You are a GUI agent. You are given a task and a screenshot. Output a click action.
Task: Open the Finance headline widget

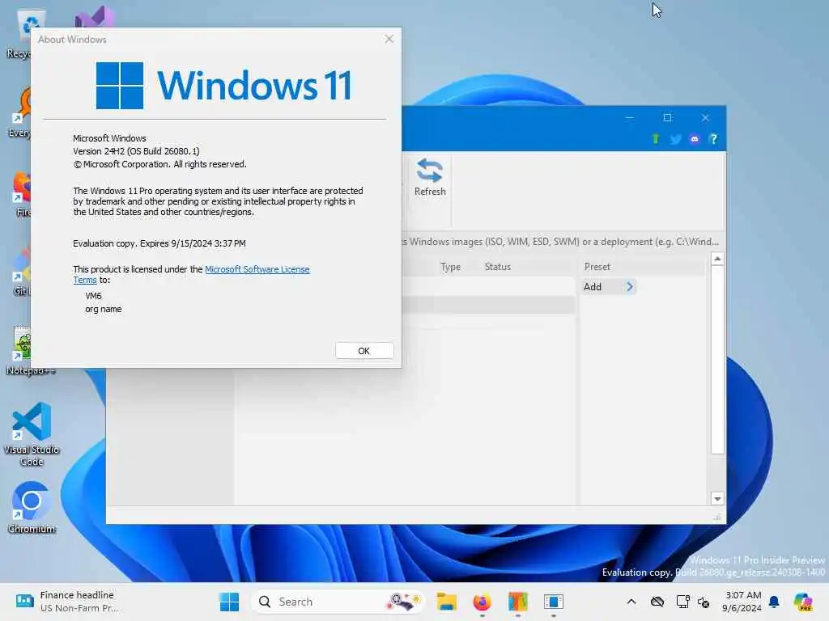pyautogui.click(x=66, y=602)
